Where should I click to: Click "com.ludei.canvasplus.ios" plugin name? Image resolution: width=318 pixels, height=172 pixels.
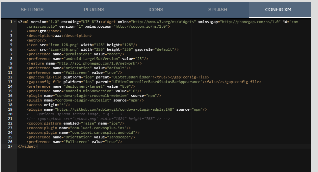tap(98, 128)
